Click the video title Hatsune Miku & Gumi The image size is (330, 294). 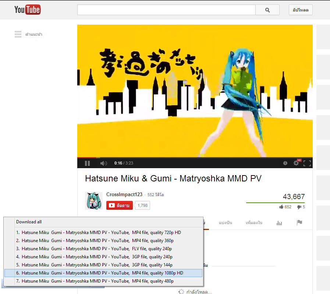pos(173,178)
